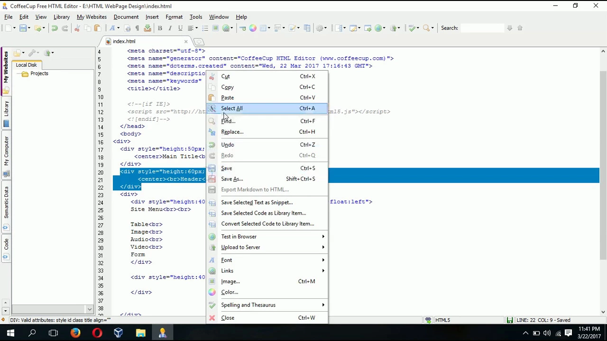Screen dimensions: 607x341
Task: Open File Explorer from the taskbar
Action: click(x=140, y=333)
